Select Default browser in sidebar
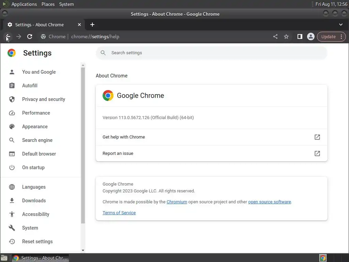 coord(39,154)
